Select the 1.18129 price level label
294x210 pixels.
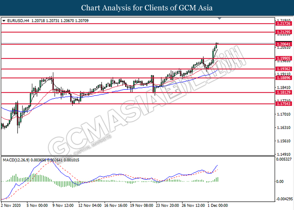(283, 92)
